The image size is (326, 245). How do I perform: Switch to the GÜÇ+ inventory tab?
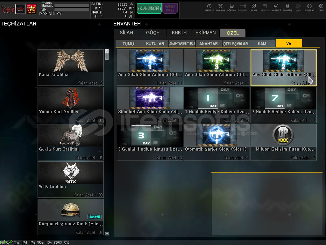point(152,33)
